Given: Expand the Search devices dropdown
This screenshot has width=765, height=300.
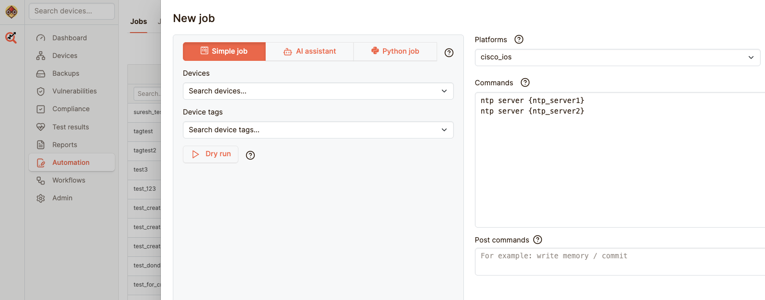Looking at the screenshot, I should click(318, 91).
